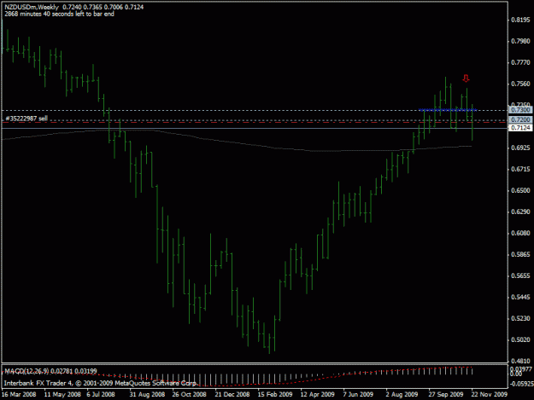The image size is (534, 400).
Task: Click the 0.7980 price scale value
Action: tap(520, 41)
